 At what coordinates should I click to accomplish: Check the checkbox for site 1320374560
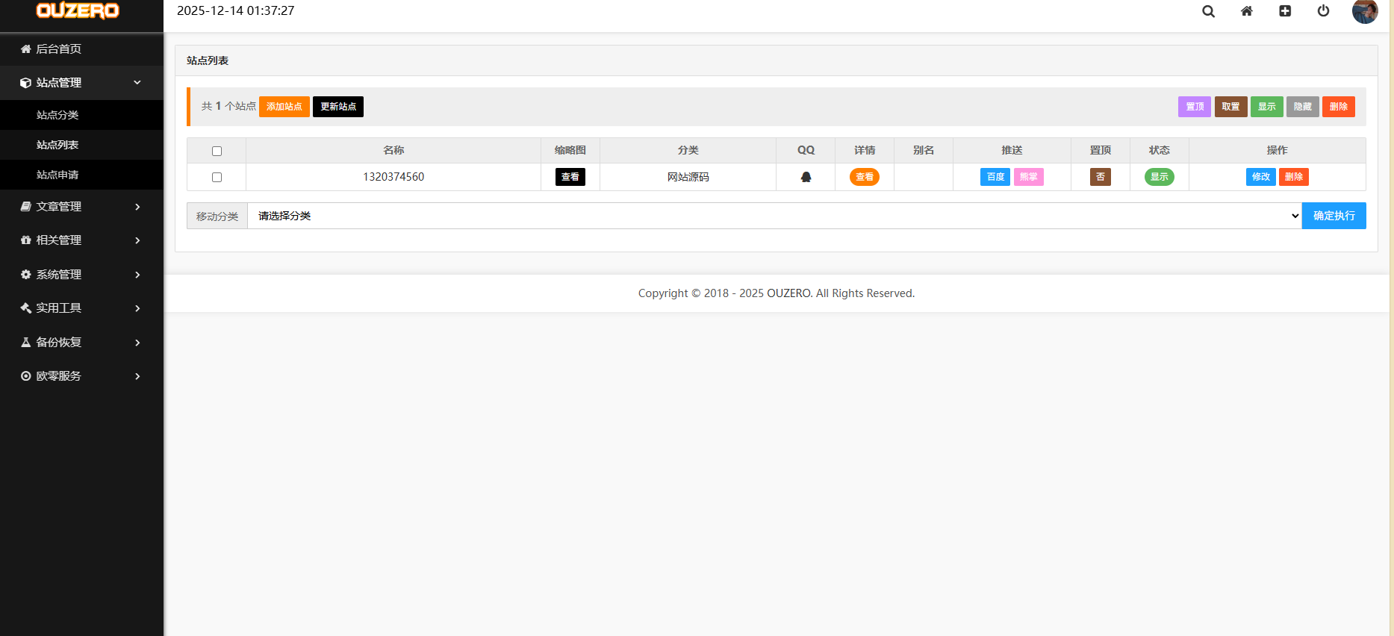217,177
